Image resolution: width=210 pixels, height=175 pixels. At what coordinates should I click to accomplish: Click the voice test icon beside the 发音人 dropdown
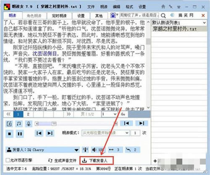[x=85, y=150]
